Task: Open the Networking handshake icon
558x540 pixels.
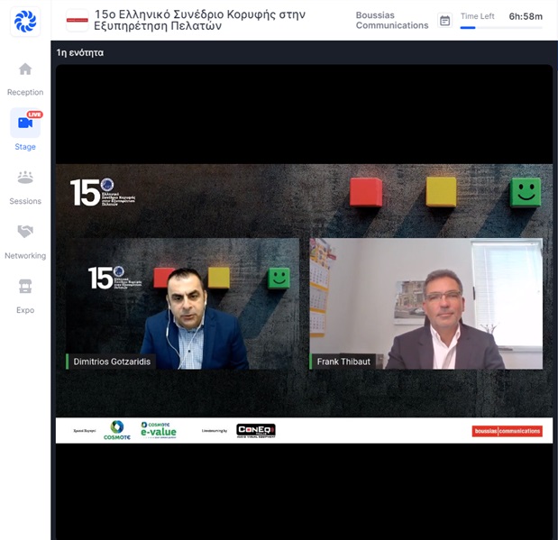Action: pos(25,232)
